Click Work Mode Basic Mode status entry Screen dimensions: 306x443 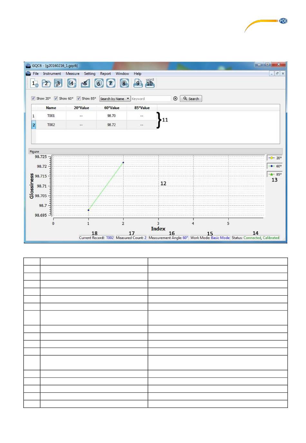coord(210,238)
